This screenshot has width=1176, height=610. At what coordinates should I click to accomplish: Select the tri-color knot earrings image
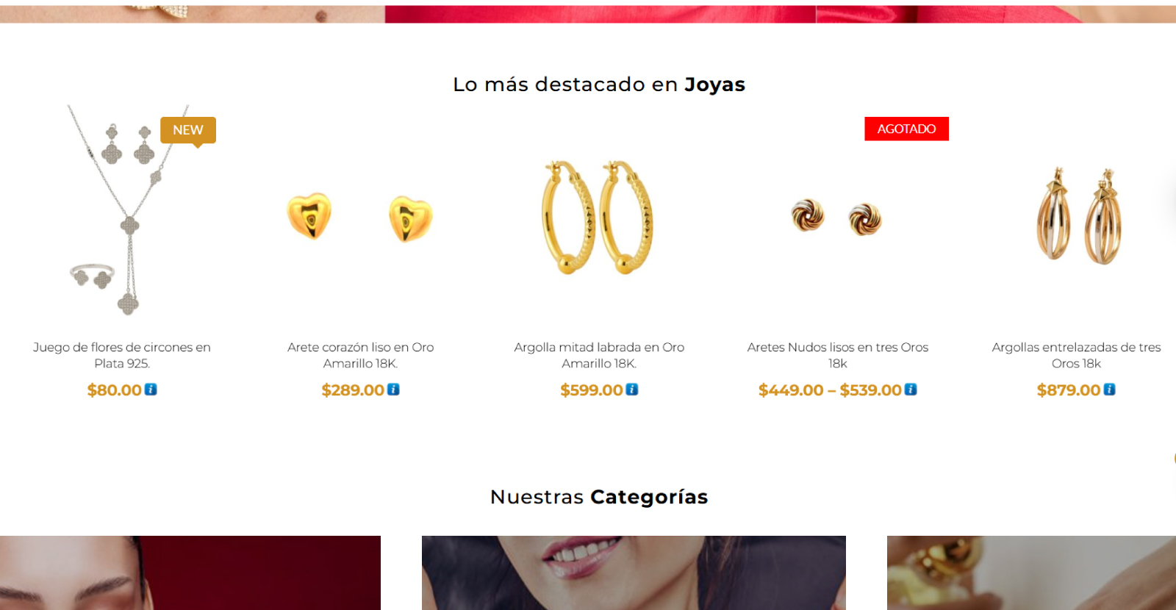tap(837, 218)
